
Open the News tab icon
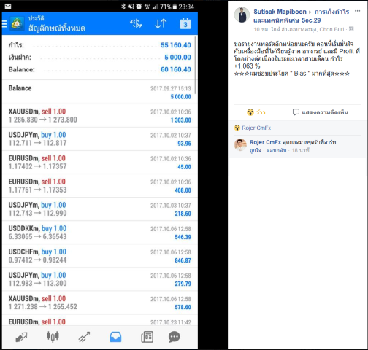tap(147, 337)
